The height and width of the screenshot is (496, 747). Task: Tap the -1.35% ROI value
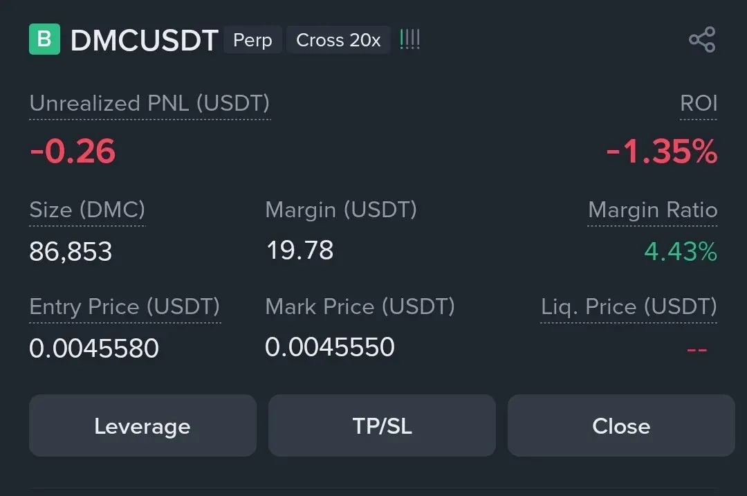pyautogui.click(x=662, y=151)
